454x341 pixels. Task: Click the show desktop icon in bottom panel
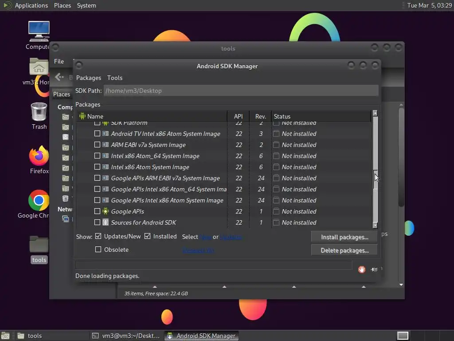5,336
